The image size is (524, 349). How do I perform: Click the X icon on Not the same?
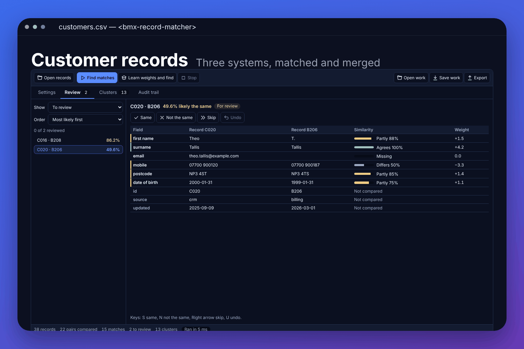(162, 118)
